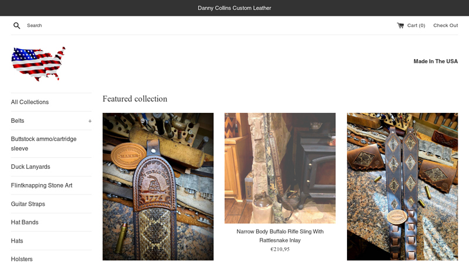Go to Check Out
This screenshot has height=263, width=469.
446,25
